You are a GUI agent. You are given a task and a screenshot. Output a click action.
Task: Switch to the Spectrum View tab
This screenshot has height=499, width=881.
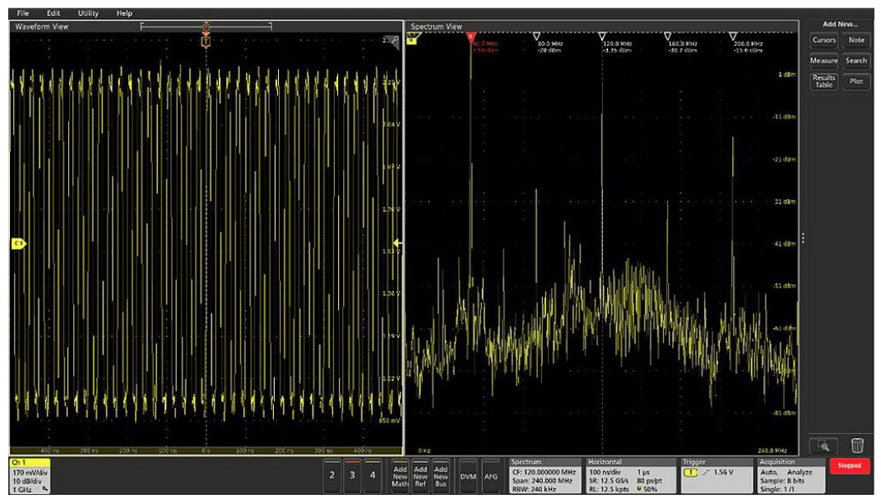436,25
